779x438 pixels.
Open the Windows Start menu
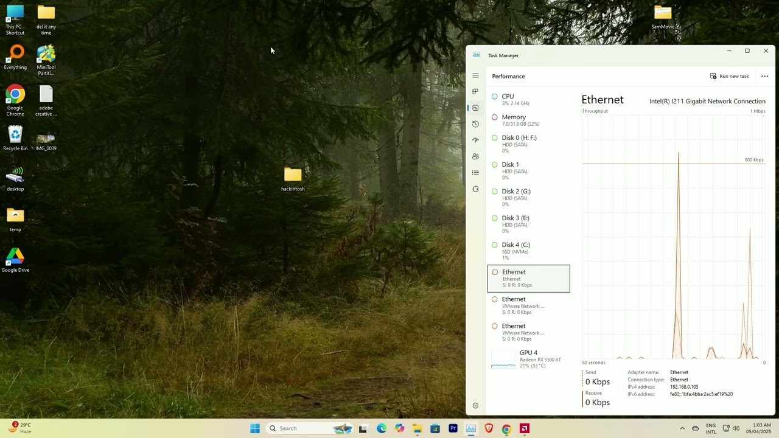click(255, 428)
